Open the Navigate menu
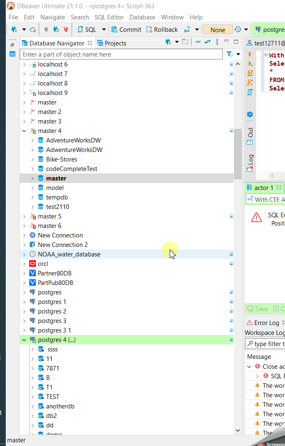Image resolution: width=285 pixels, height=446 pixels. pyautogui.click(x=53, y=17)
